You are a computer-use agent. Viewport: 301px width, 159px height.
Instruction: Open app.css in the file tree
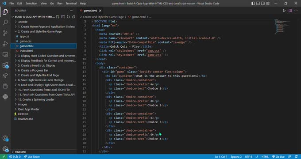(x=44, y=36)
